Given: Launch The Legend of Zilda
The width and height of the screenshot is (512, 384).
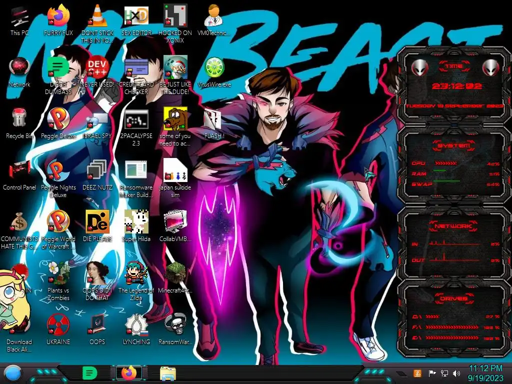Looking at the screenshot, I should pyautogui.click(x=136, y=273).
